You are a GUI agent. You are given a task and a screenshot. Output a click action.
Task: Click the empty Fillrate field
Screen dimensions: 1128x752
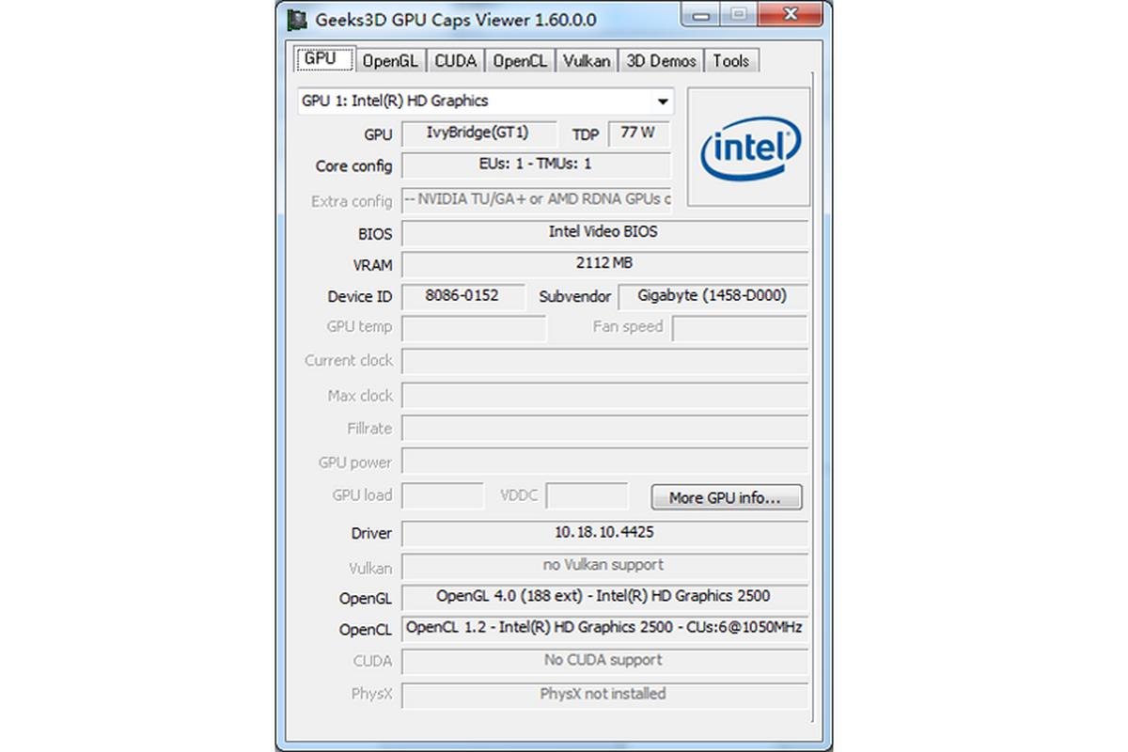(x=604, y=429)
